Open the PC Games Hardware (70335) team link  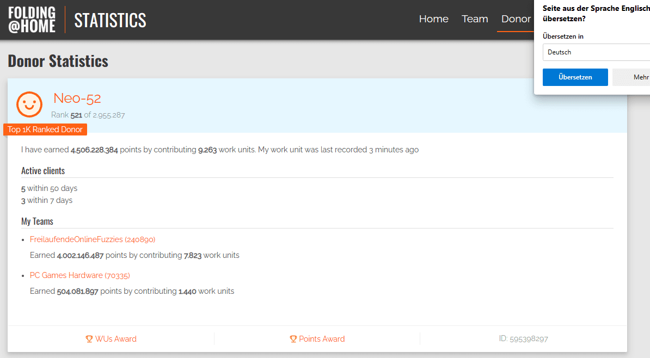tap(79, 275)
